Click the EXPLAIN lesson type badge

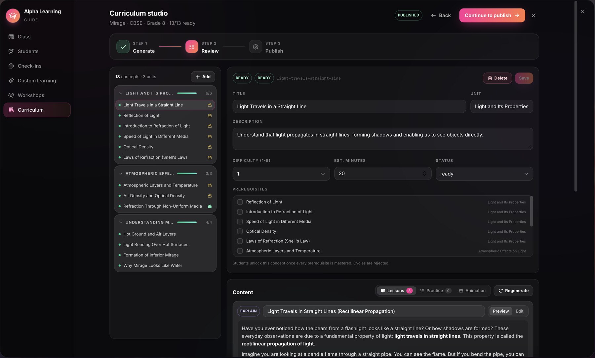coord(248,311)
